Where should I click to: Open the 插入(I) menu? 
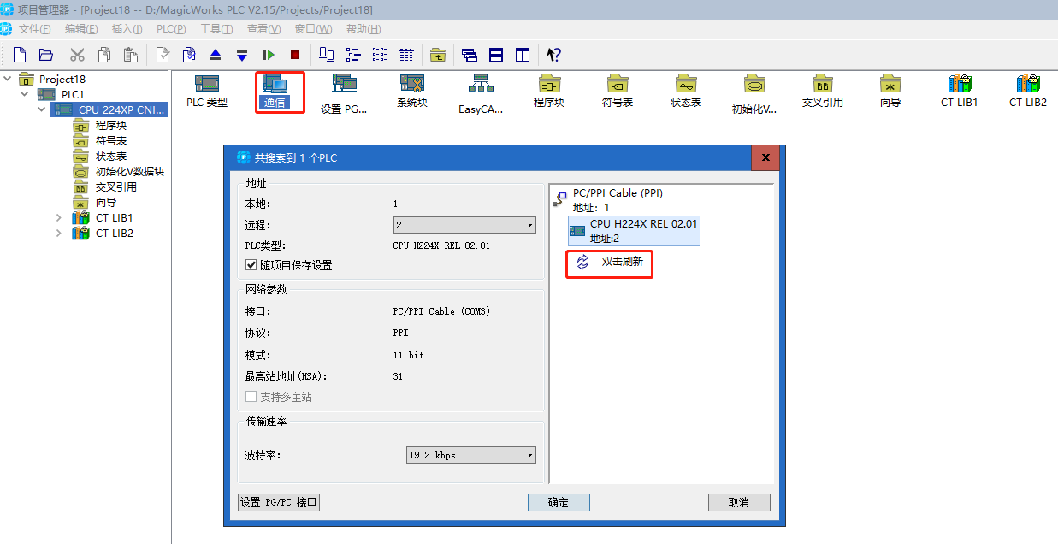click(127, 29)
